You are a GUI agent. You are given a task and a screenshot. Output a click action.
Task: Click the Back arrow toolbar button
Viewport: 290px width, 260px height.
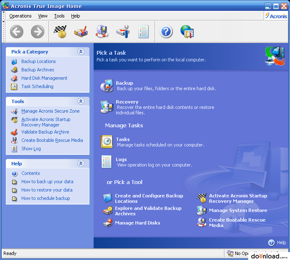(x=16, y=32)
